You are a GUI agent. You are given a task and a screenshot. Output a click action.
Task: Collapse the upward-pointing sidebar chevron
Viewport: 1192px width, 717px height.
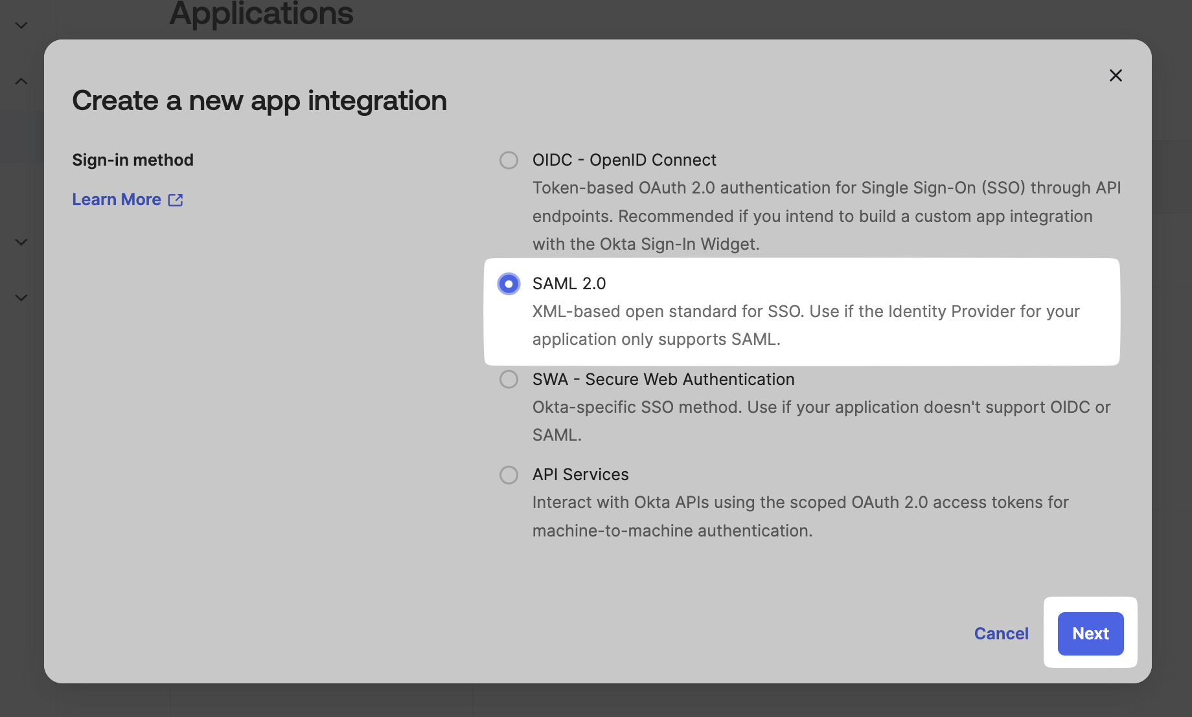21,81
